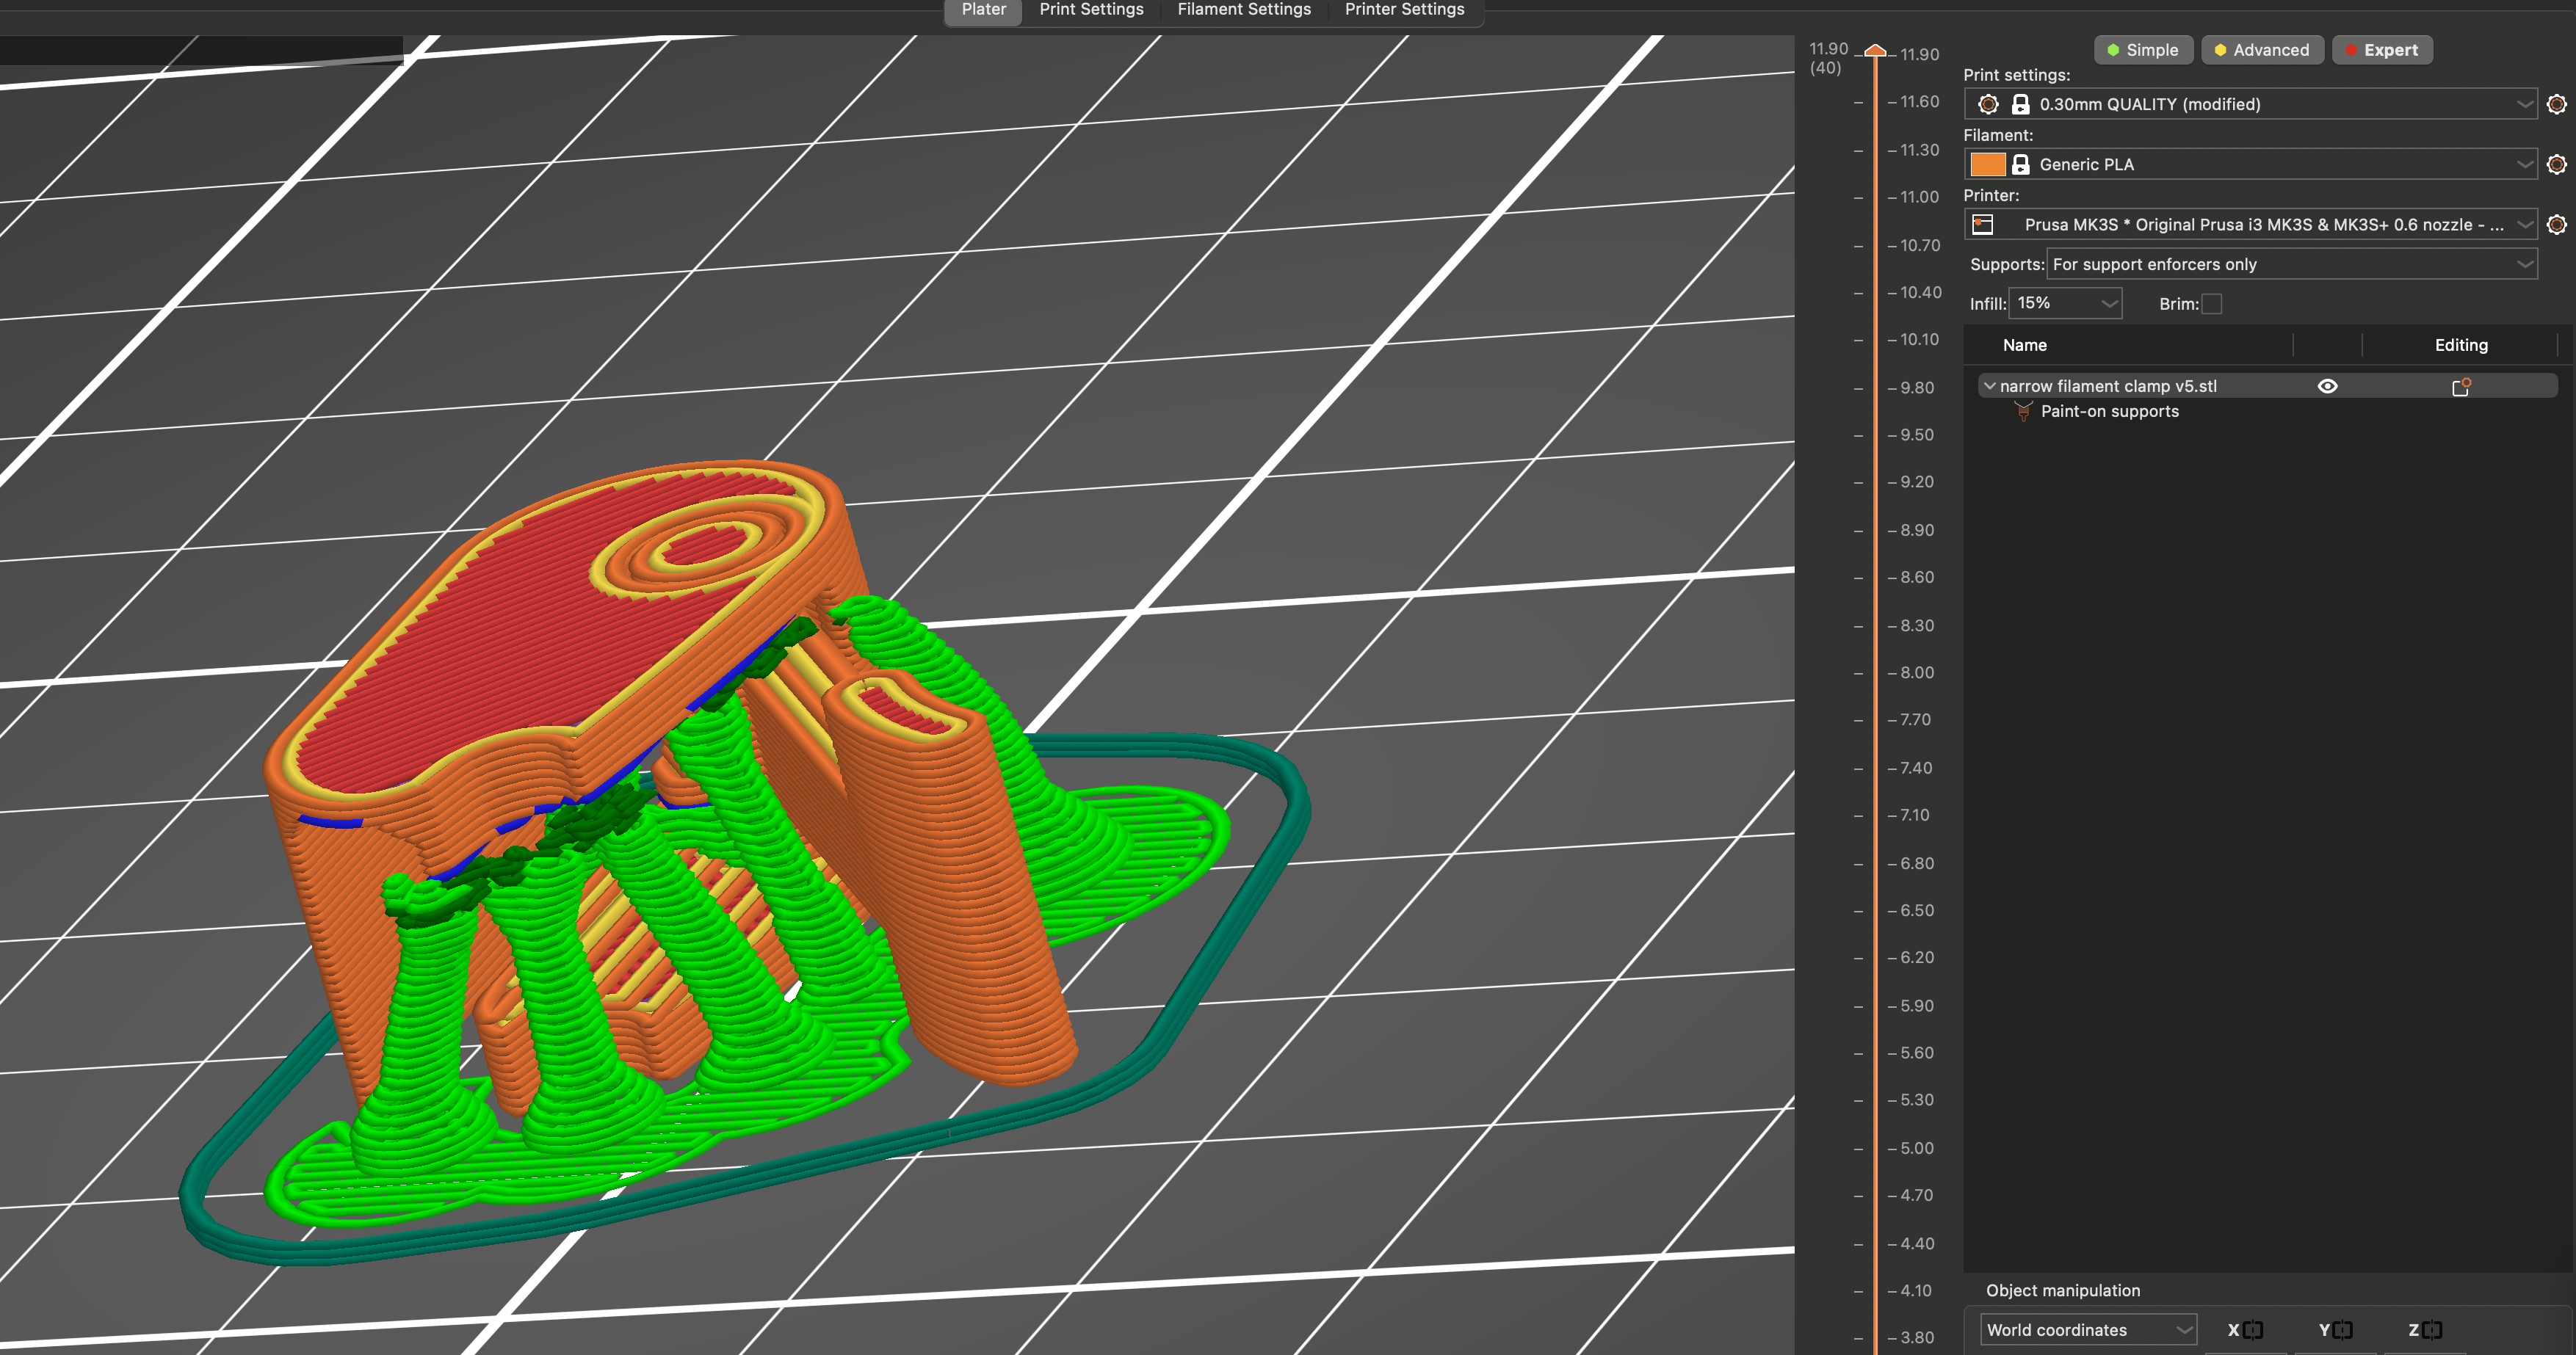The width and height of the screenshot is (2576, 1355).
Task: Click the edit icon for the clamp object
Action: tap(2461, 387)
